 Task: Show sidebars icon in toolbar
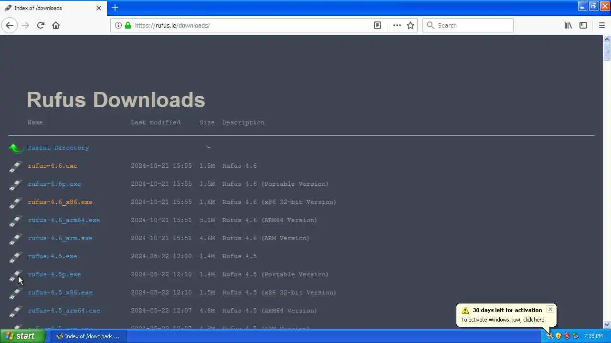(583, 25)
